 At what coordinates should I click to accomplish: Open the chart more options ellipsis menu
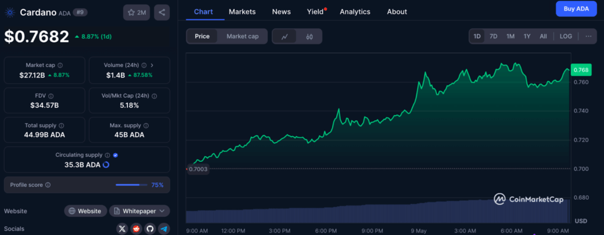[588, 37]
